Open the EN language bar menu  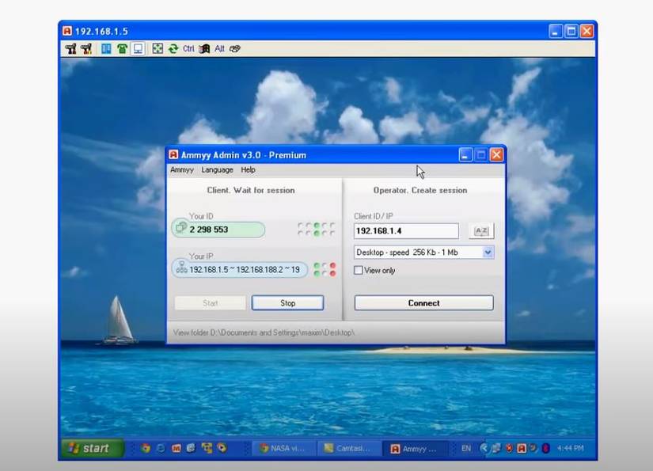[465, 448]
